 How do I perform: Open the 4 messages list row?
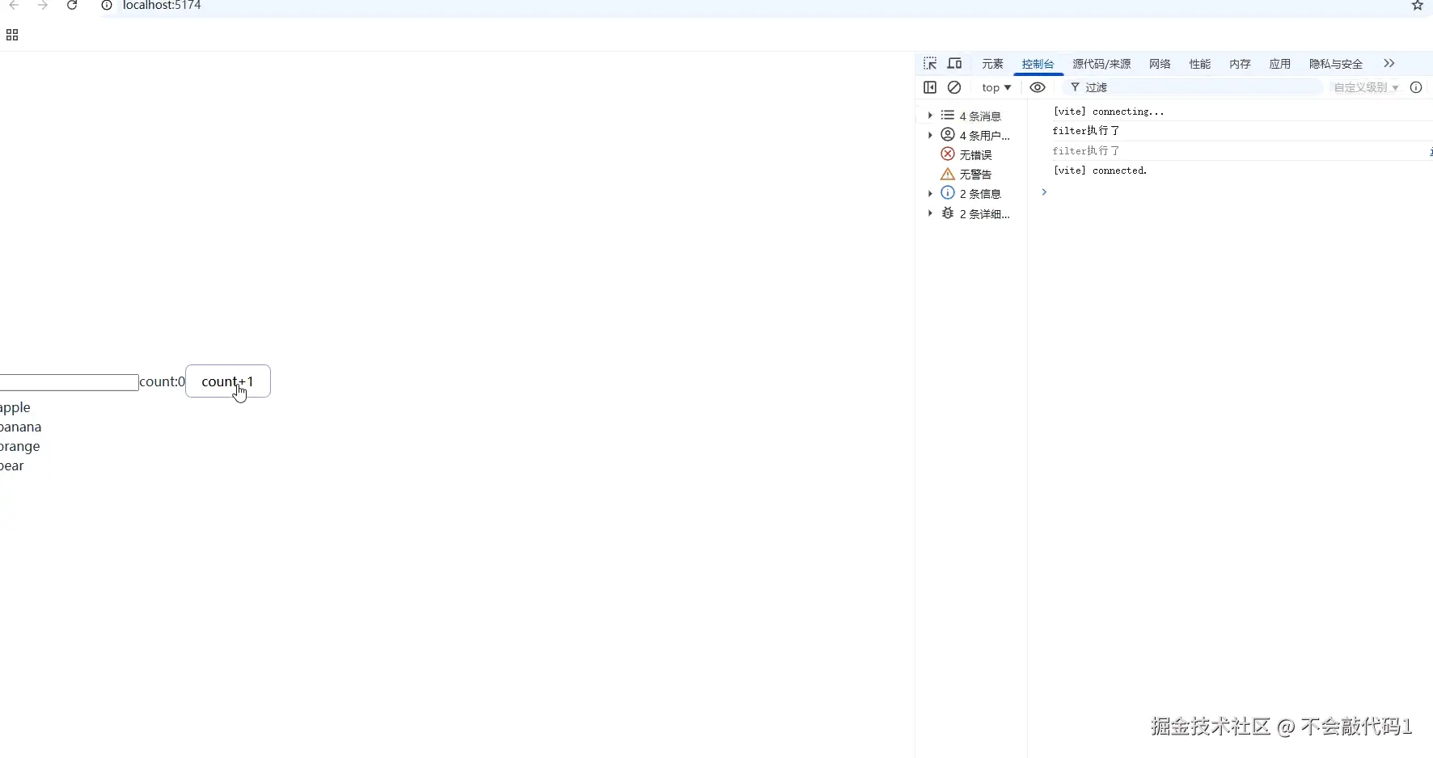(x=971, y=116)
